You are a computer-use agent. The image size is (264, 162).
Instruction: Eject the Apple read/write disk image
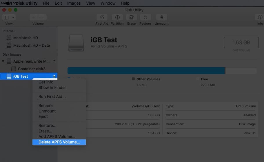click(54, 61)
